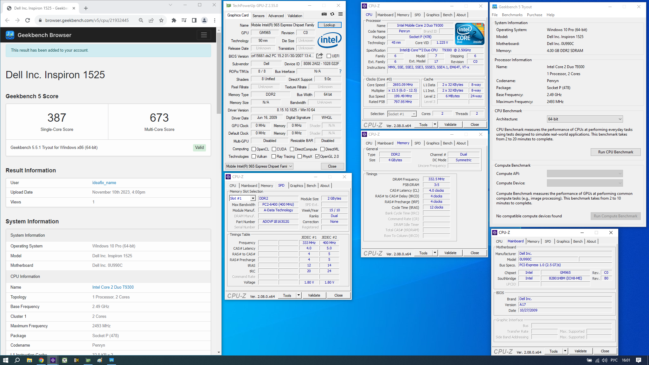This screenshot has width=649, height=365.
Task: Expand Tools arrow in CPU-Z CPU window
Action: click(435, 125)
